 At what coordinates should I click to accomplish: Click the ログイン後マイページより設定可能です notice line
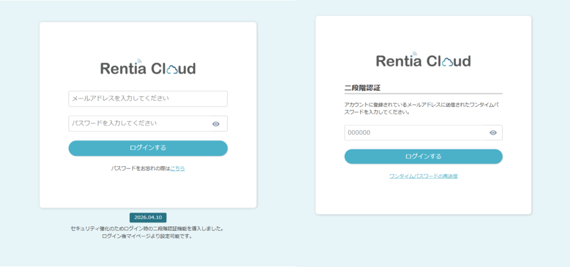[148, 236]
